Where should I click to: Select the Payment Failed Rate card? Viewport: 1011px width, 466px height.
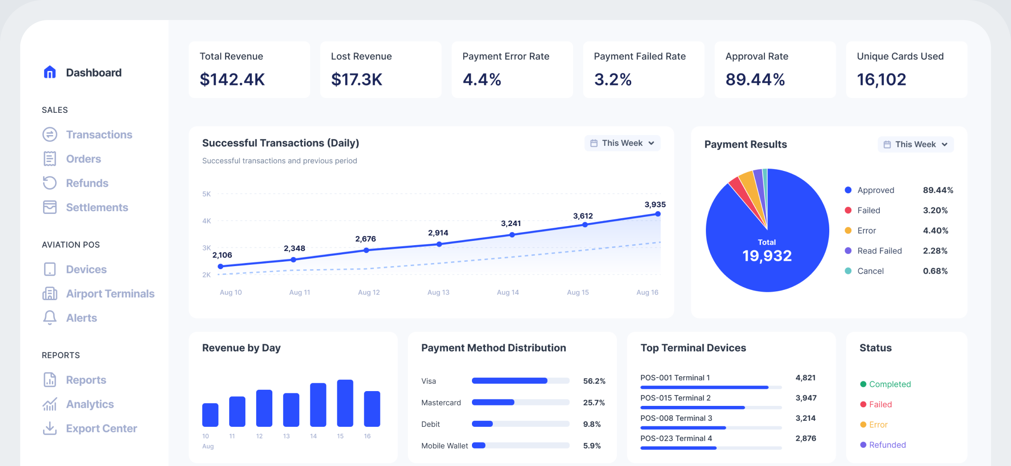[644, 70]
